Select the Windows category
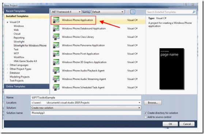The width and height of the screenshot is (204, 134). click(19, 26)
